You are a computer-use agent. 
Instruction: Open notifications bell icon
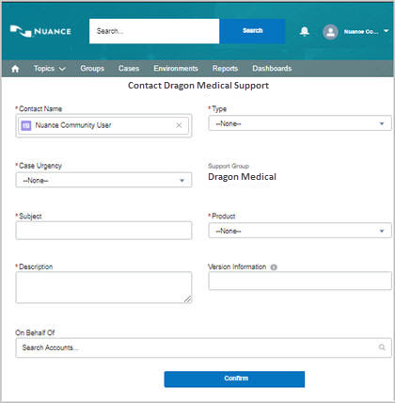[304, 31]
